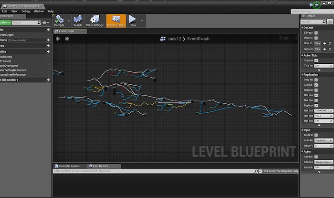The image size is (334, 198).
Task: Click the green Add New button
Action: [5, 22]
